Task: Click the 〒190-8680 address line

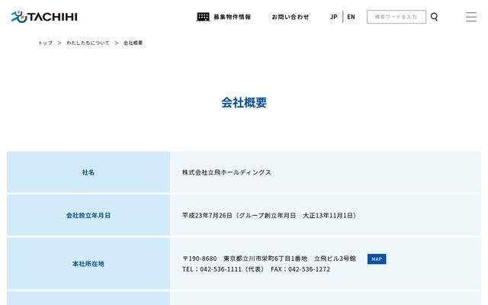Action: (x=269, y=258)
